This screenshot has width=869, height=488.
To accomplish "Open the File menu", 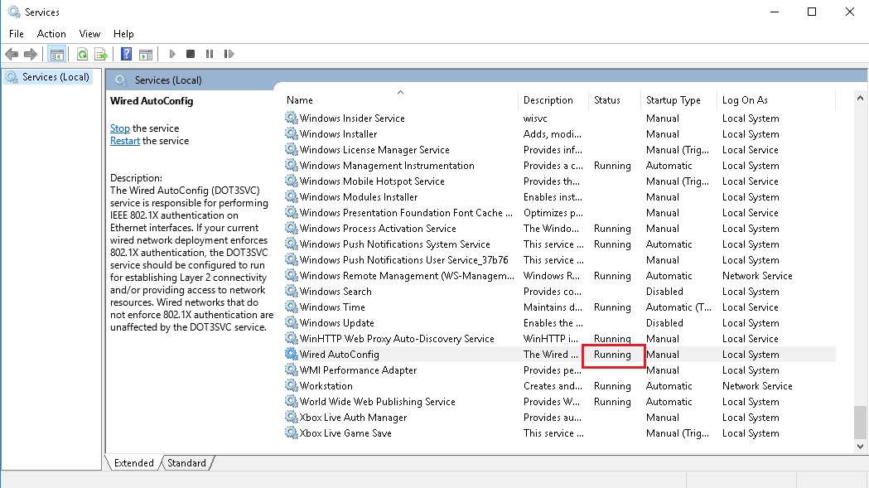I will click(x=16, y=34).
